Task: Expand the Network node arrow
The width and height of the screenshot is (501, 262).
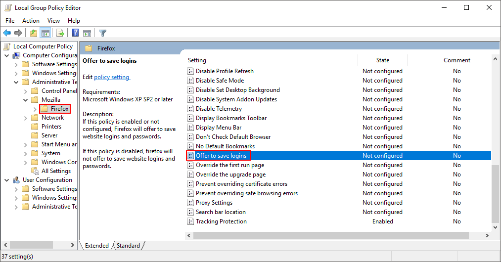Action: click(26, 118)
